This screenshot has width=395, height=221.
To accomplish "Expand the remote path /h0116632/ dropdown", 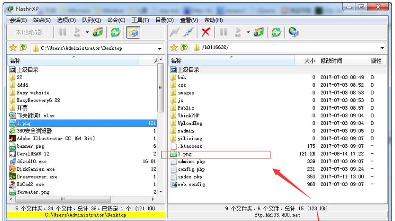I will (x=382, y=48).
